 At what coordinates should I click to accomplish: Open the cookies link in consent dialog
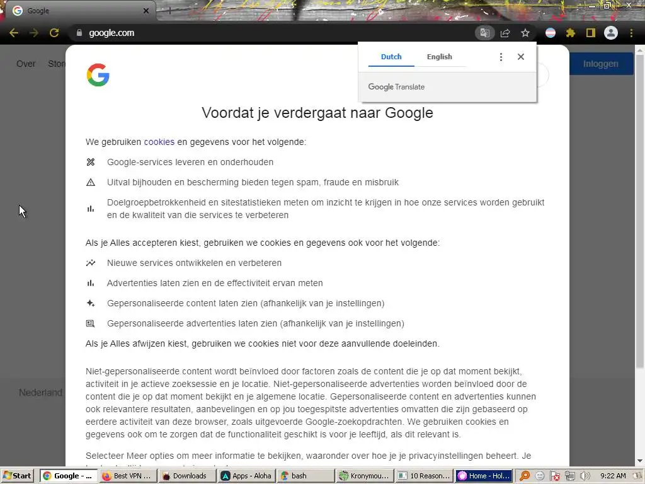point(159,142)
